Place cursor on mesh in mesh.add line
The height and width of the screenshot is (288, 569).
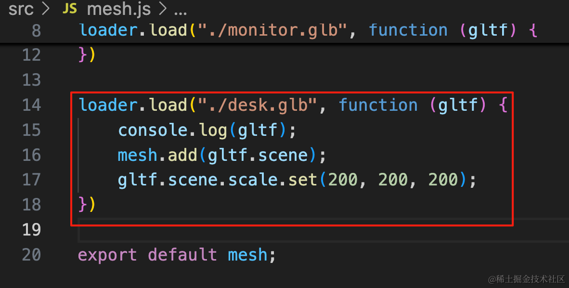(138, 155)
